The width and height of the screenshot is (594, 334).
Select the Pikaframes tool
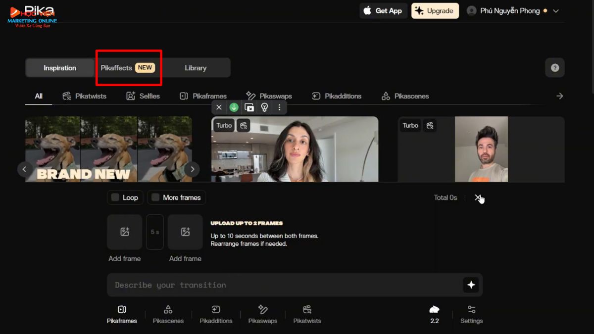pyautogui.click(x=122, y=315)
